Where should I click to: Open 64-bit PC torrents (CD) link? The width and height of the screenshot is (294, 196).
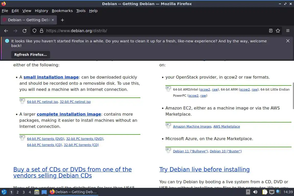point(44,145)
